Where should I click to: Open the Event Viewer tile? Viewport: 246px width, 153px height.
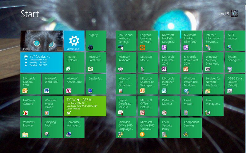191,106
